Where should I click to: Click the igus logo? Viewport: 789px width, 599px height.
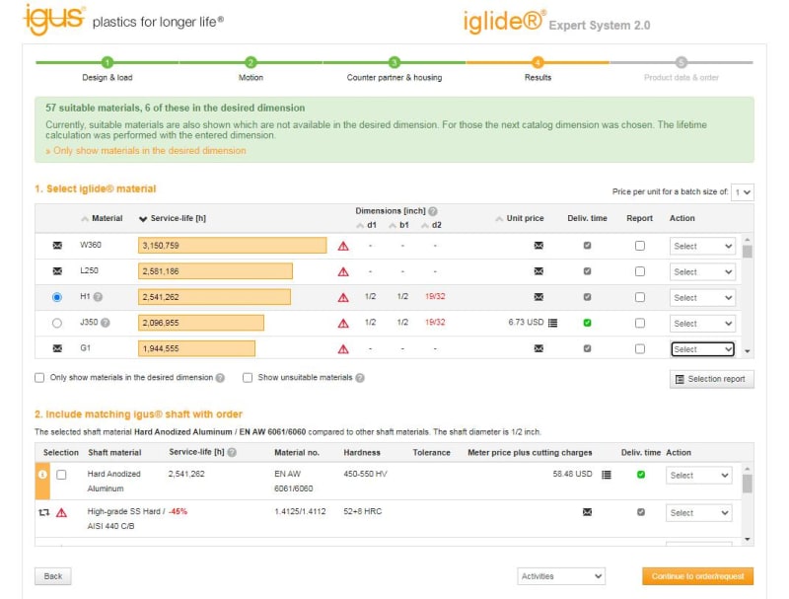coord(54,20)
